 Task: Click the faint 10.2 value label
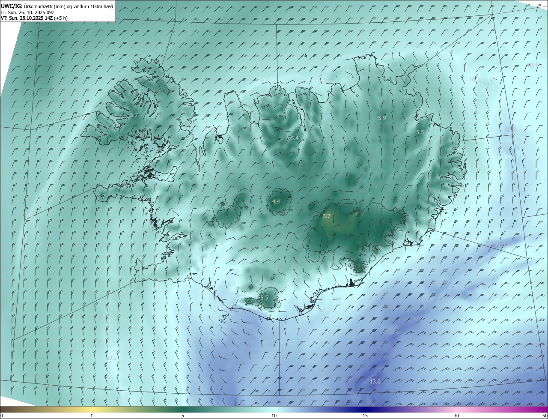point(111,358)
